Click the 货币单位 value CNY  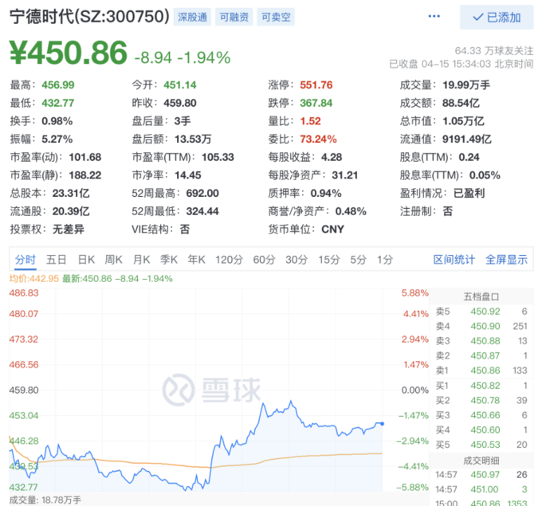click(x=333, y=229)
